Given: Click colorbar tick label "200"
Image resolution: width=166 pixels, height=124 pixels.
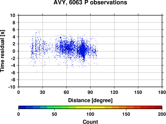Looking at the screenshot, I should (162, 114).
